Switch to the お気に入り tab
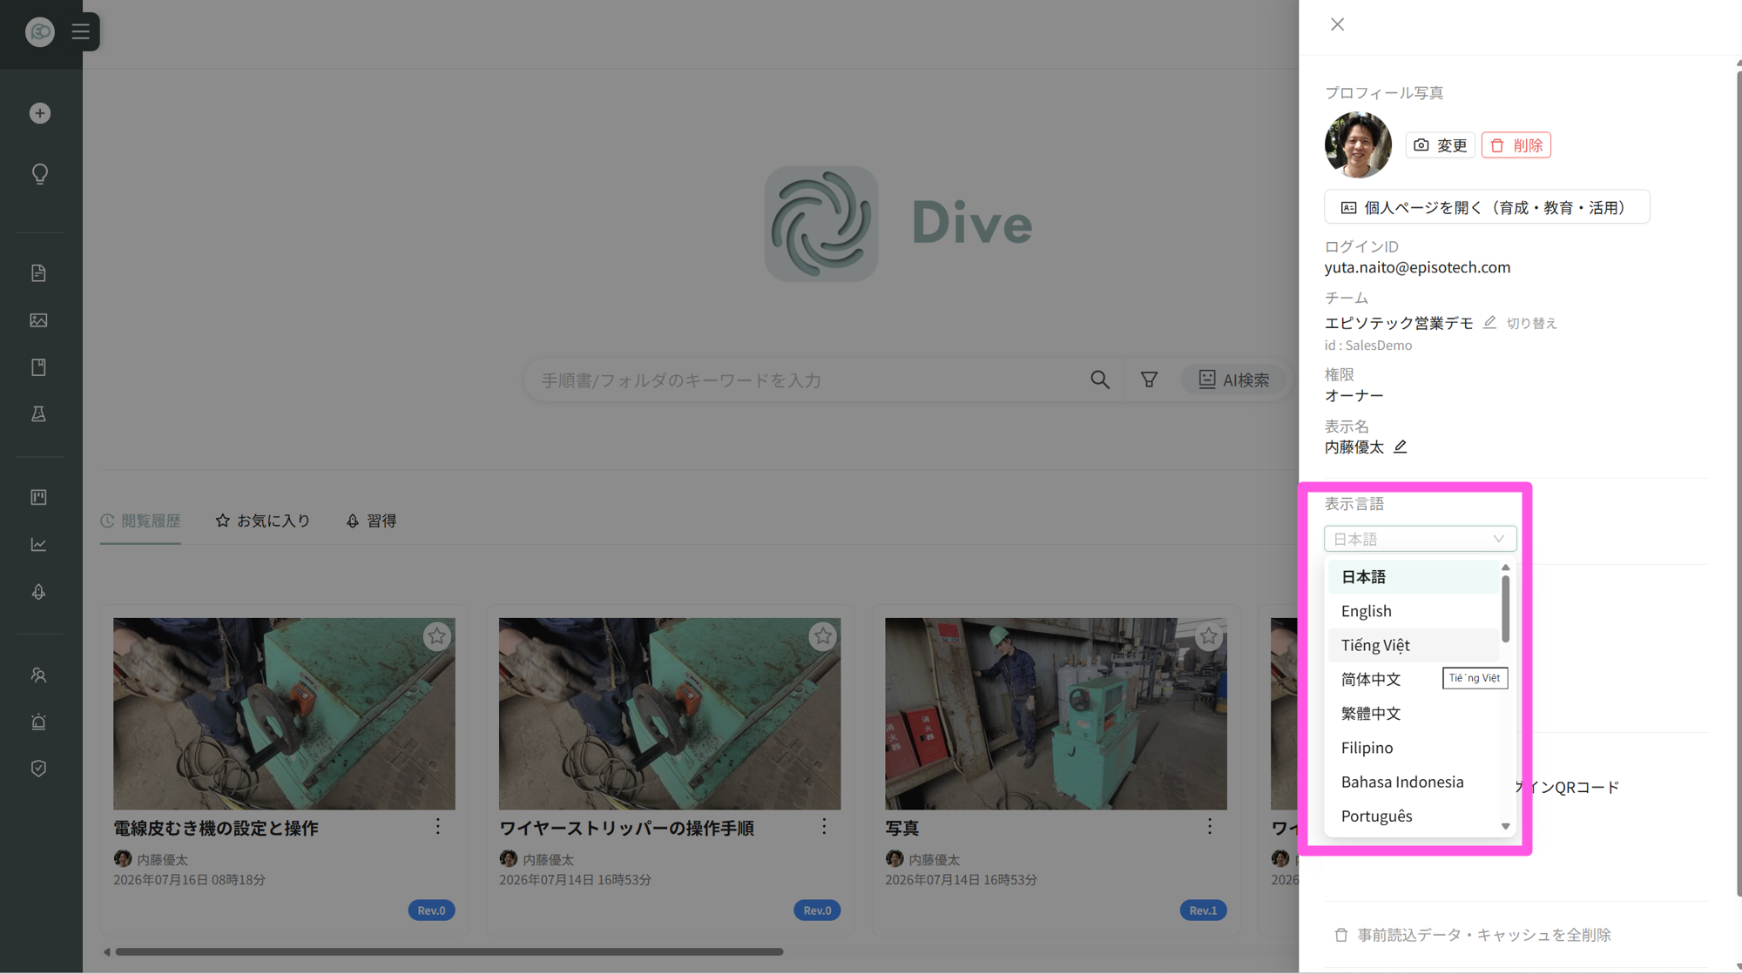Screen dimensions: 1742x974 [263, 521]
